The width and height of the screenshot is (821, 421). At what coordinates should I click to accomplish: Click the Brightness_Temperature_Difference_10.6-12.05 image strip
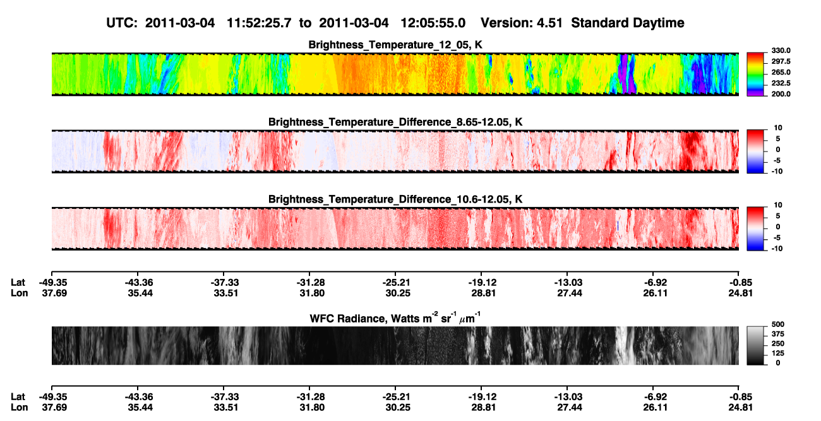[395, 228]
